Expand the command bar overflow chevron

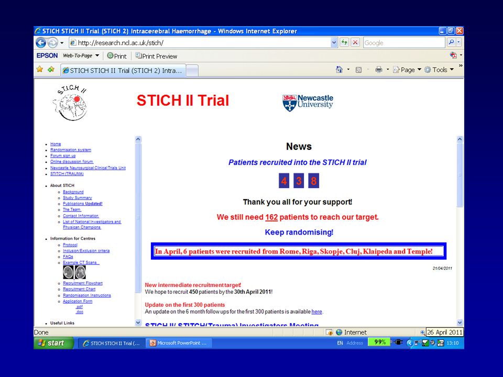pos(461,66)
